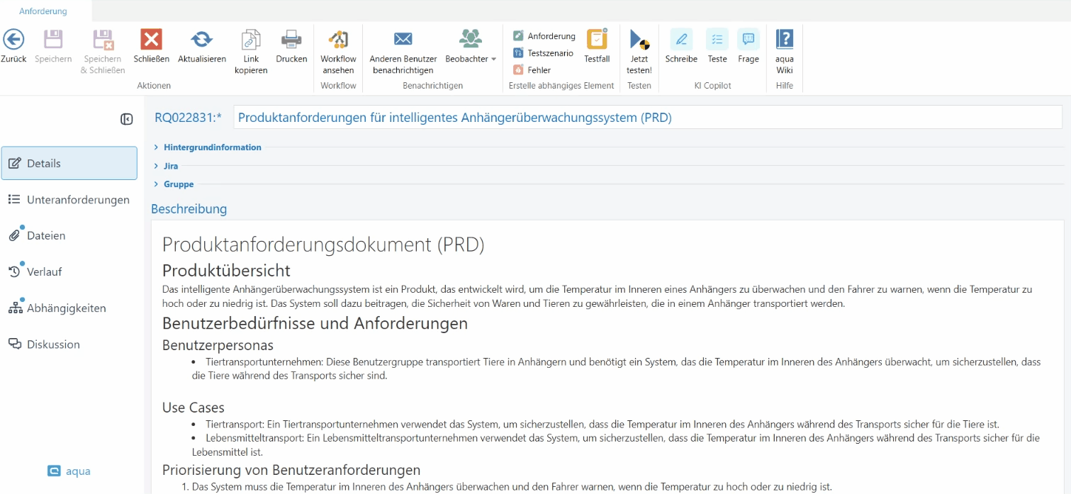Open the Abhängigkeiten sidebar tab
The image size is (1071, 494).
(66, 308)
